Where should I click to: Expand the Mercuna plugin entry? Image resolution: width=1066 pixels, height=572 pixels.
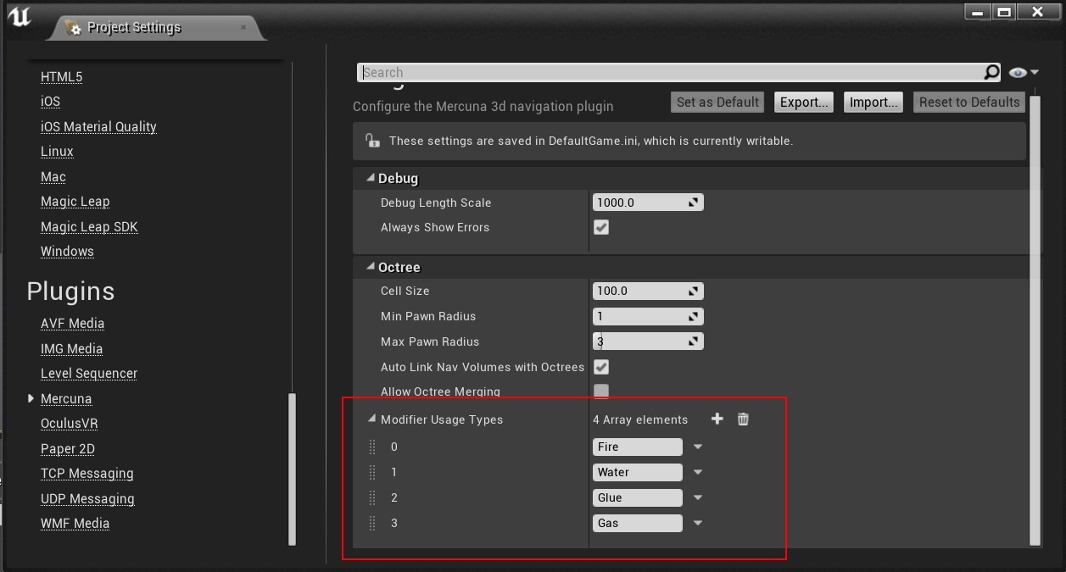pos(31,398)
